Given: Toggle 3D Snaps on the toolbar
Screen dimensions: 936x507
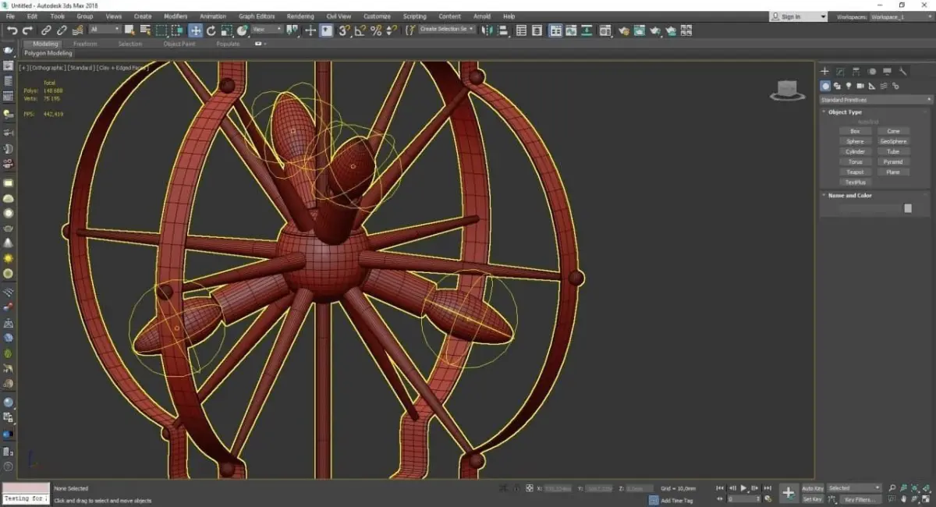Looking at the screenshot, I should [x=344, y=30].
